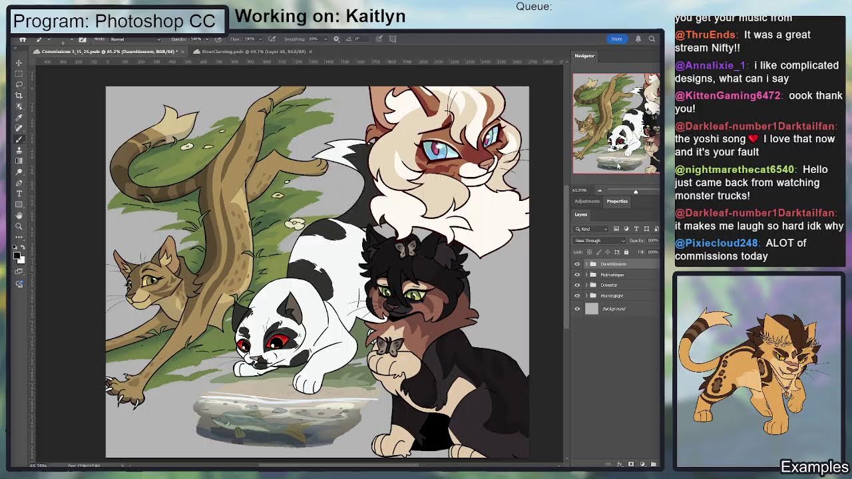Open the brush Mode Normal dropdown

coord(136,39)
